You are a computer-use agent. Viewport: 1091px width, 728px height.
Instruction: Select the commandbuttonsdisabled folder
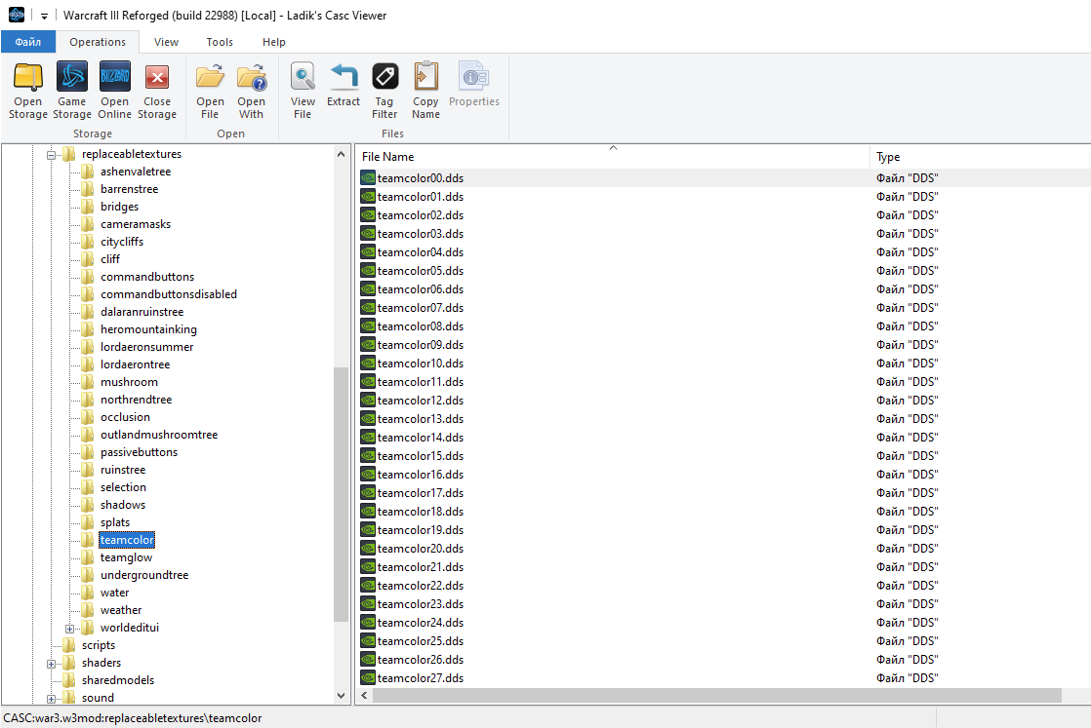coord(169,294)
